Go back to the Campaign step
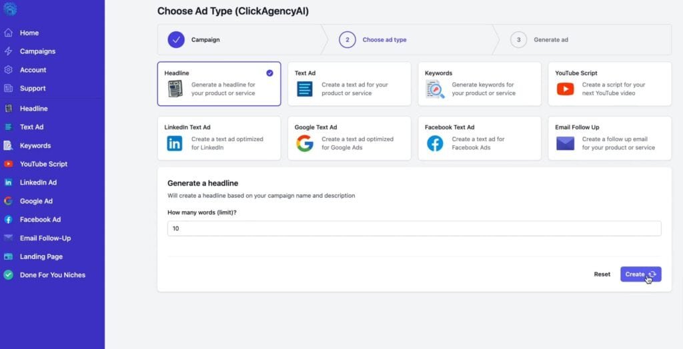The image size is (683, 349). (176, 40)
